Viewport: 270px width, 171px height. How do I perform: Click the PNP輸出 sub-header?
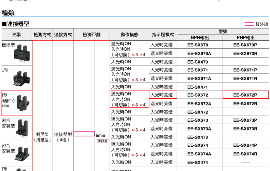(x=246, y=38)
